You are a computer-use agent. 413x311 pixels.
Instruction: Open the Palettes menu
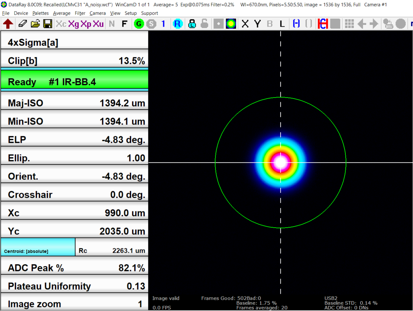[x=40, y=13]
